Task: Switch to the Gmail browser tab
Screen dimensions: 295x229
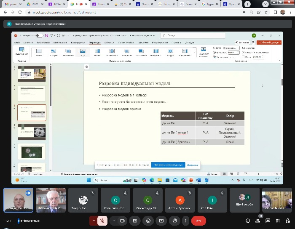Action: [12, 4]
